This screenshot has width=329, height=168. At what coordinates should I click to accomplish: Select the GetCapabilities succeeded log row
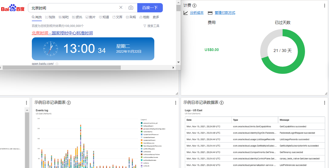click(x=255, y=126)
